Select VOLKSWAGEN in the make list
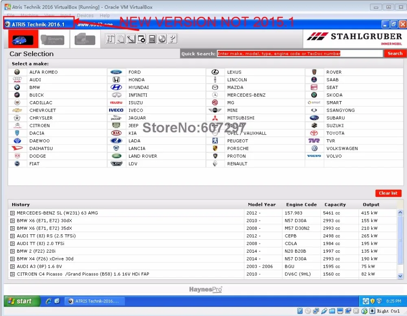Viewport: 407px width, 316px height. (x=342, y=148)
